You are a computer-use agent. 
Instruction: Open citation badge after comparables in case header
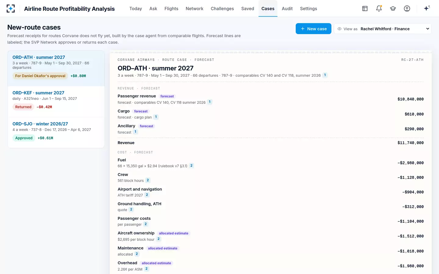(x=325, y=75)
